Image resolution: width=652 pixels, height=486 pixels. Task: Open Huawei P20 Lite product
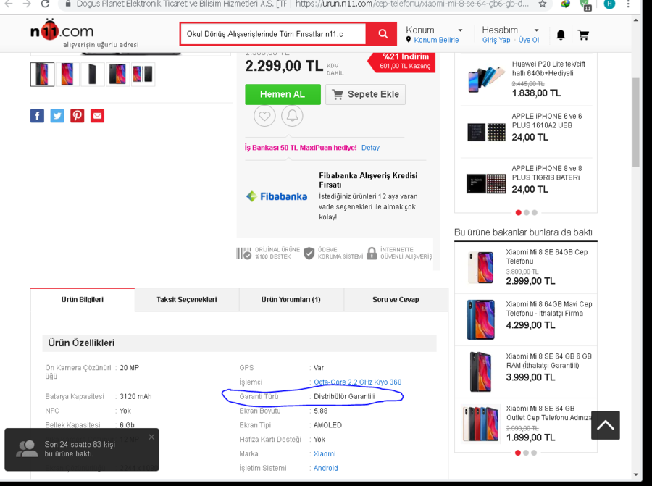(548, 69)
